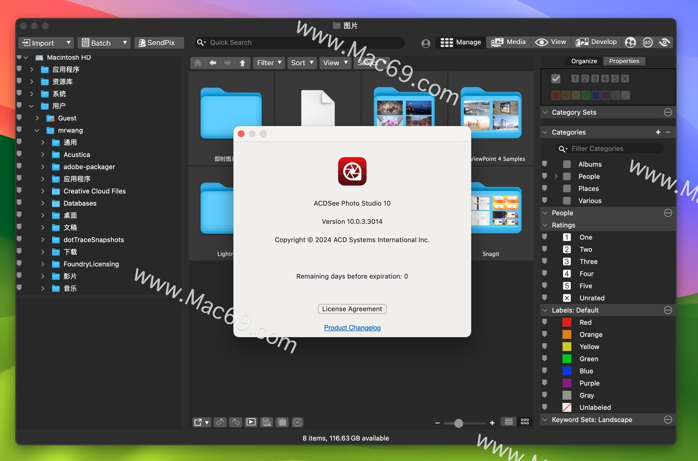The image size is (698, 461).
Task: Click the ACDSee app logo in dialog
Action: (352, 171)
